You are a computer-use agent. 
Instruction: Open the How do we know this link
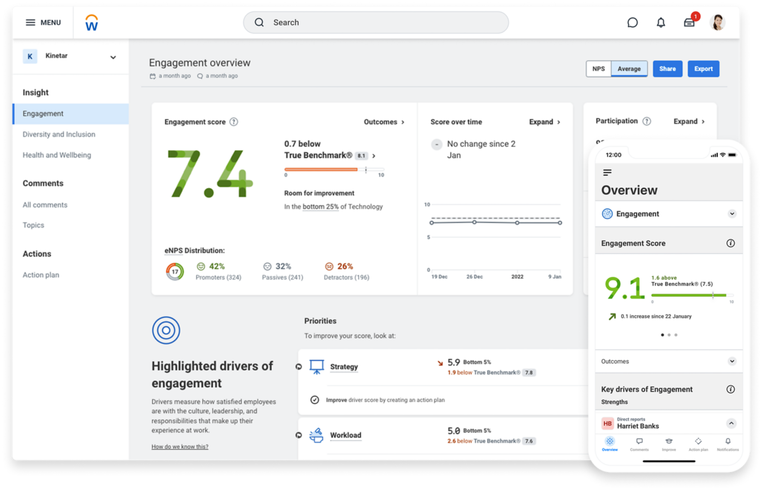[x=180, y=446]
